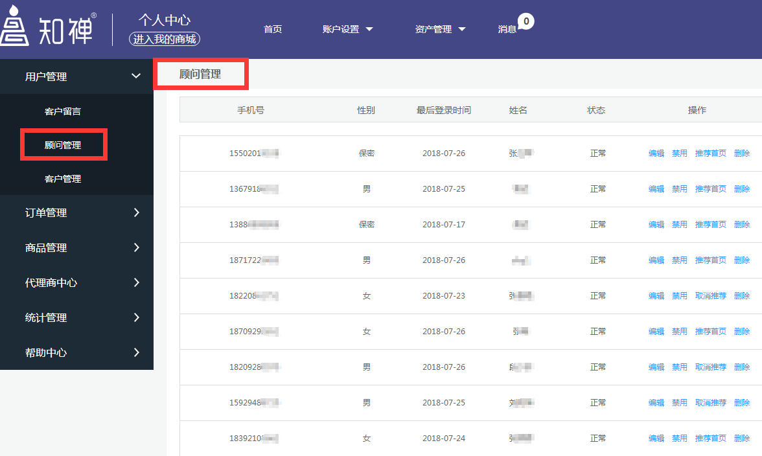Click 取消推荐 for phone 1820928 row
The height and width of the screenshot is (456, 762).
click(x=710, y=367)
